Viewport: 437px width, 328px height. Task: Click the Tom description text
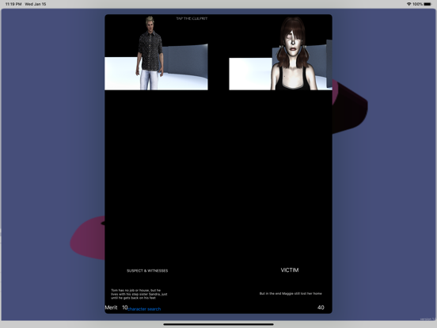(x=139, y=294)
